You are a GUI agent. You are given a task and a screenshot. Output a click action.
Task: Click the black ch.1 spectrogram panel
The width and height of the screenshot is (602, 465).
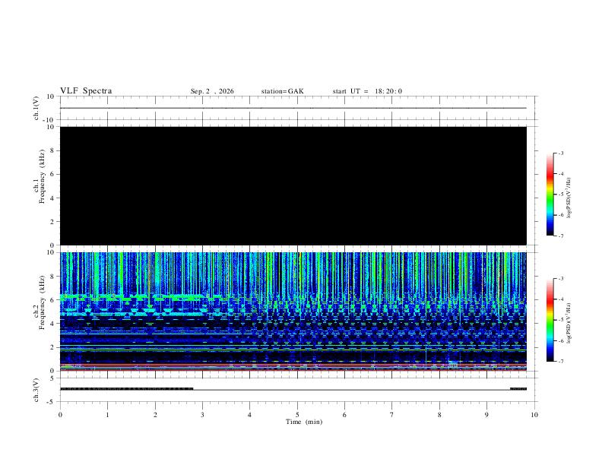(x=293, y=185)
